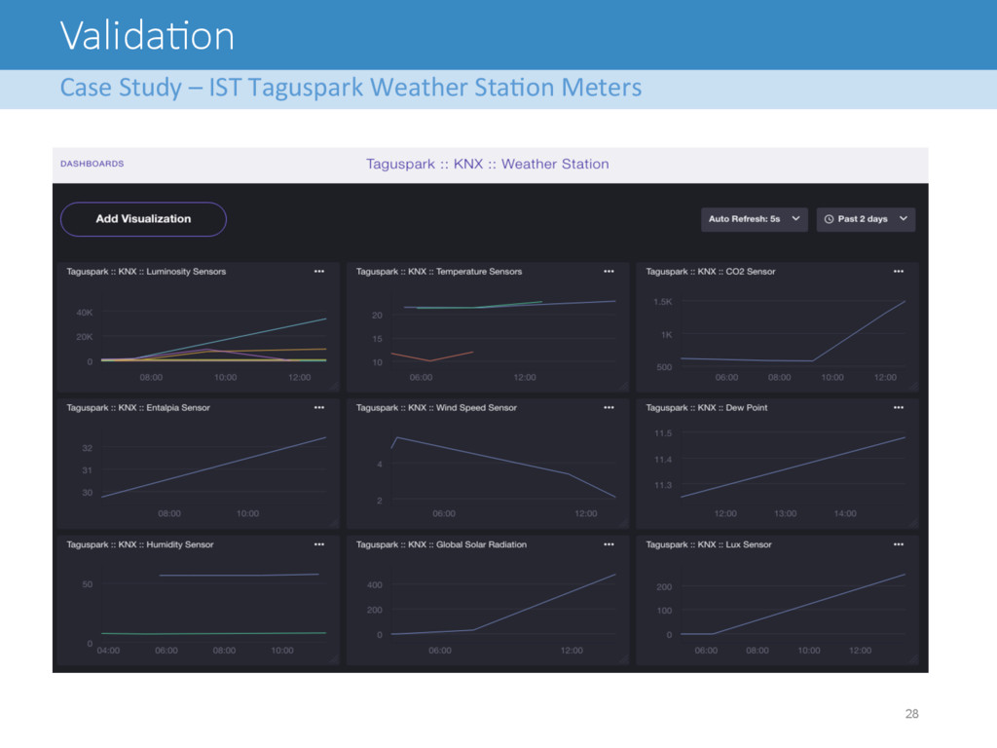
Task: Click the Taguspark KNX Weather Station title
Action: point(487,164)
